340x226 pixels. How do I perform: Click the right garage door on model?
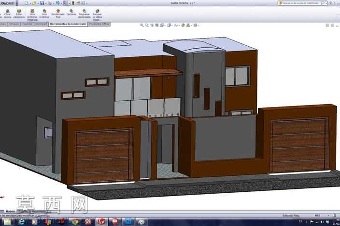(299, 146)
